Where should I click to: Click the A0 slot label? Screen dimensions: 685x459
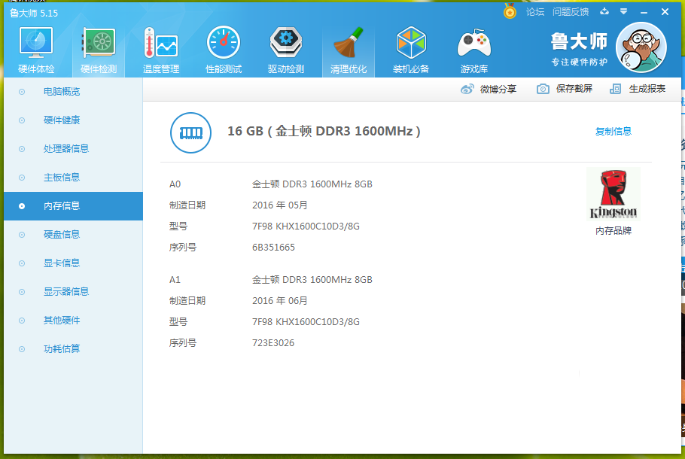coord(175,184)
